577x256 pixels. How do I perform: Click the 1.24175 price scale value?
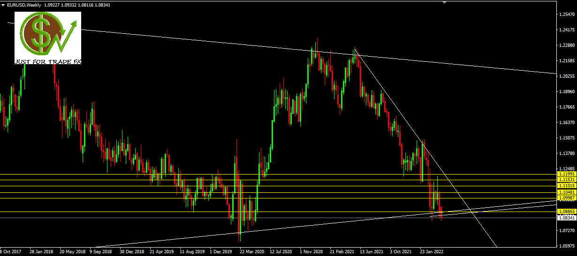(567, 30)
